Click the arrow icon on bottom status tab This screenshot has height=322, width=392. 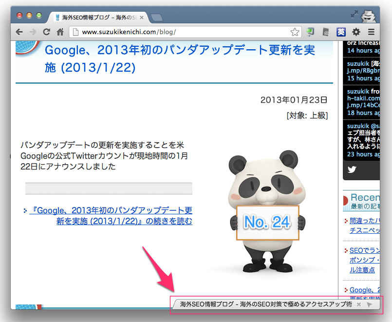click(x=369, y=304)
